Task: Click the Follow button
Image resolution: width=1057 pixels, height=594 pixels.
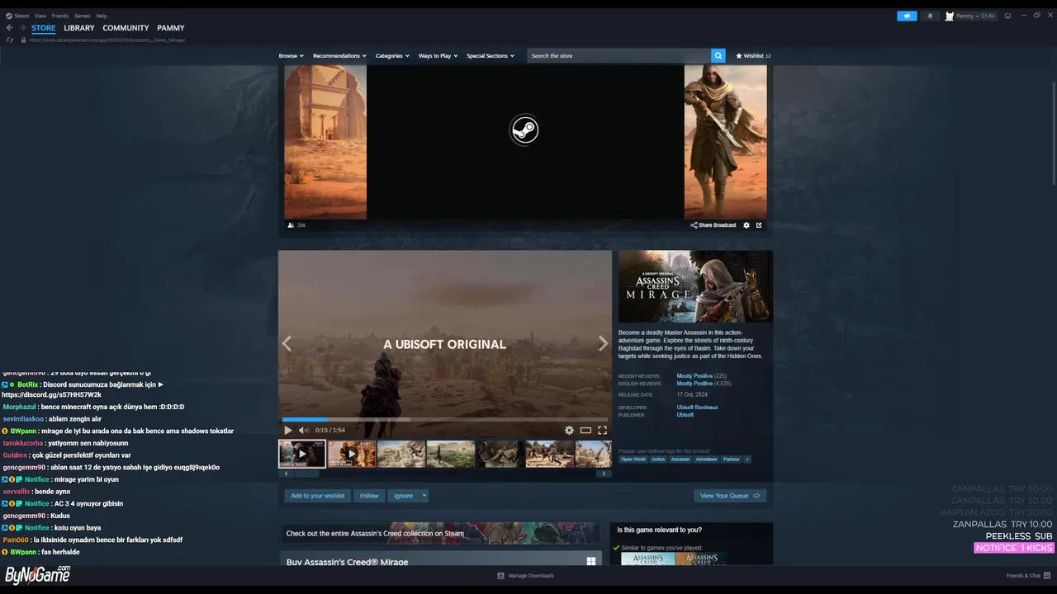Action: (369, 496)
